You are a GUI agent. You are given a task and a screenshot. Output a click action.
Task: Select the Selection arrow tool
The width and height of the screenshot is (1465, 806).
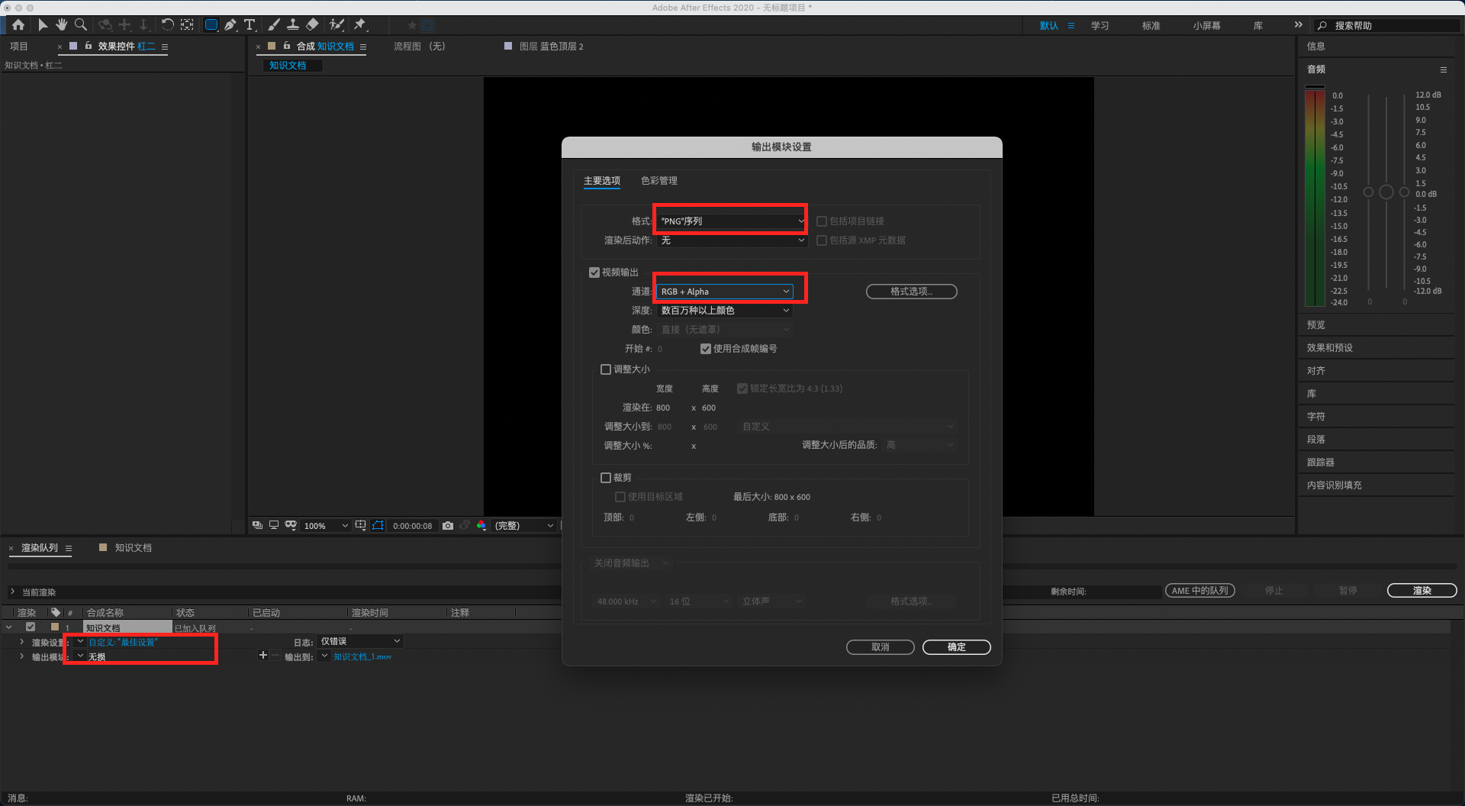pyautogui.click(x=43, y=25)
